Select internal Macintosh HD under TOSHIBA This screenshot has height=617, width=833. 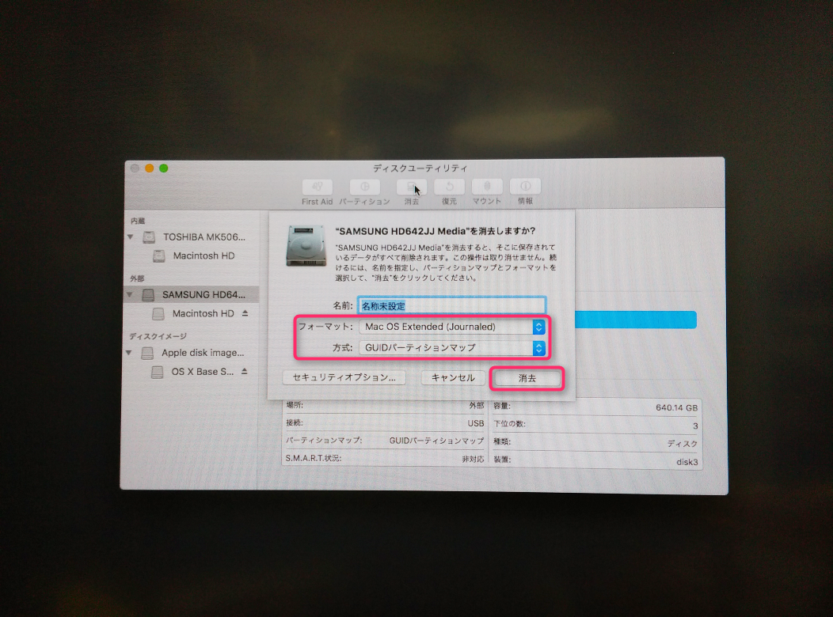(203, 256)
